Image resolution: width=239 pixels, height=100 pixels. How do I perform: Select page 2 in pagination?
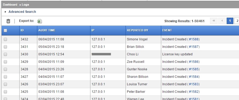pyautogui.click(x=237, y=21)
